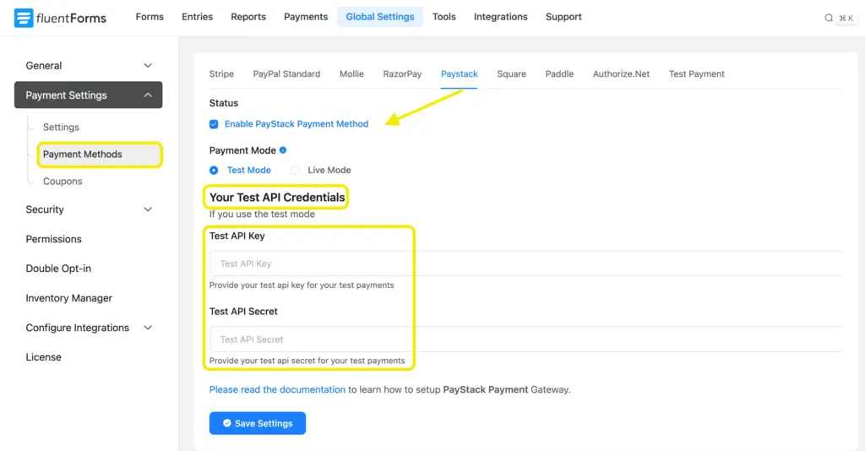Open the Reports menu
This screenshot has width=865, height=451.
click(x=248, y=17)
